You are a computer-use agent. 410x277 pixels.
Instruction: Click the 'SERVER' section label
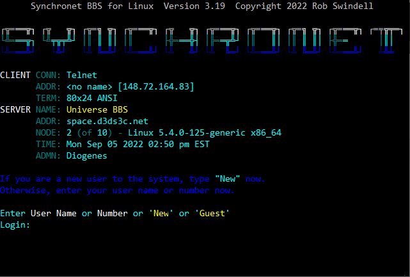[15, 109]
